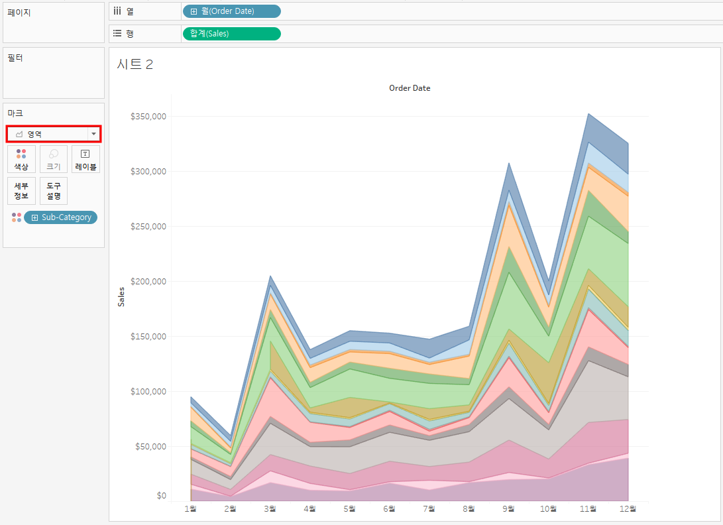Viewport: 723px width, 525px height.
Task: Expand the plus icon on the 월(Order Date) pill
Action: (194, 11)
